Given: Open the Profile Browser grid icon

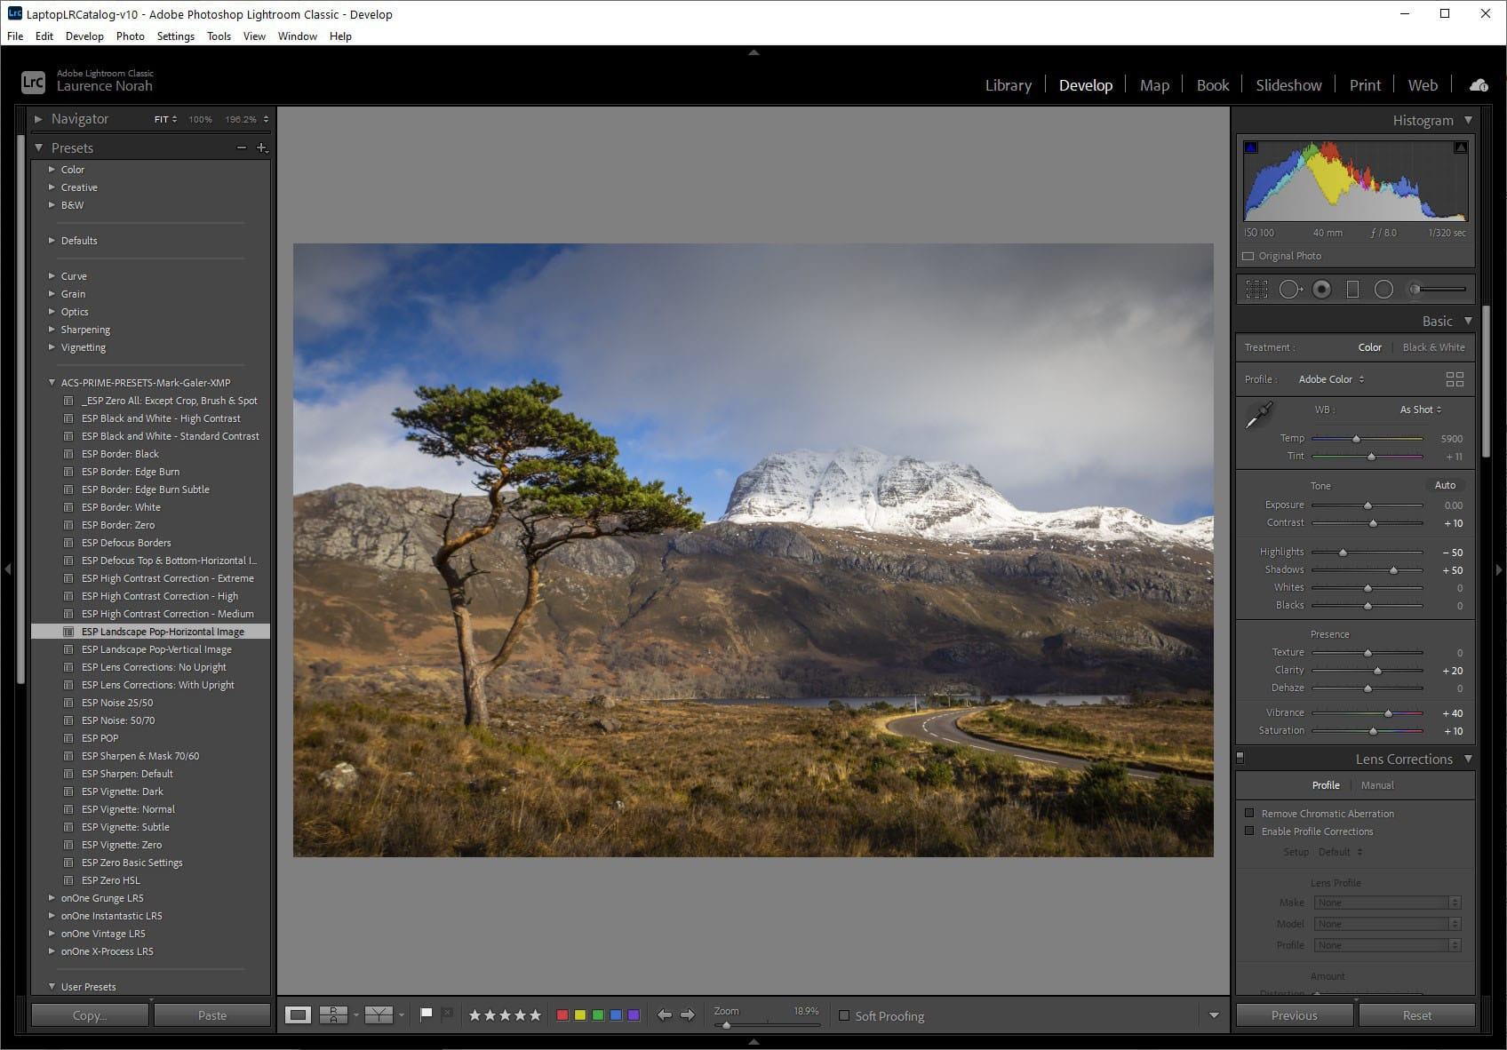Looking at the screenshot, I should click(x=1455, y=378).
